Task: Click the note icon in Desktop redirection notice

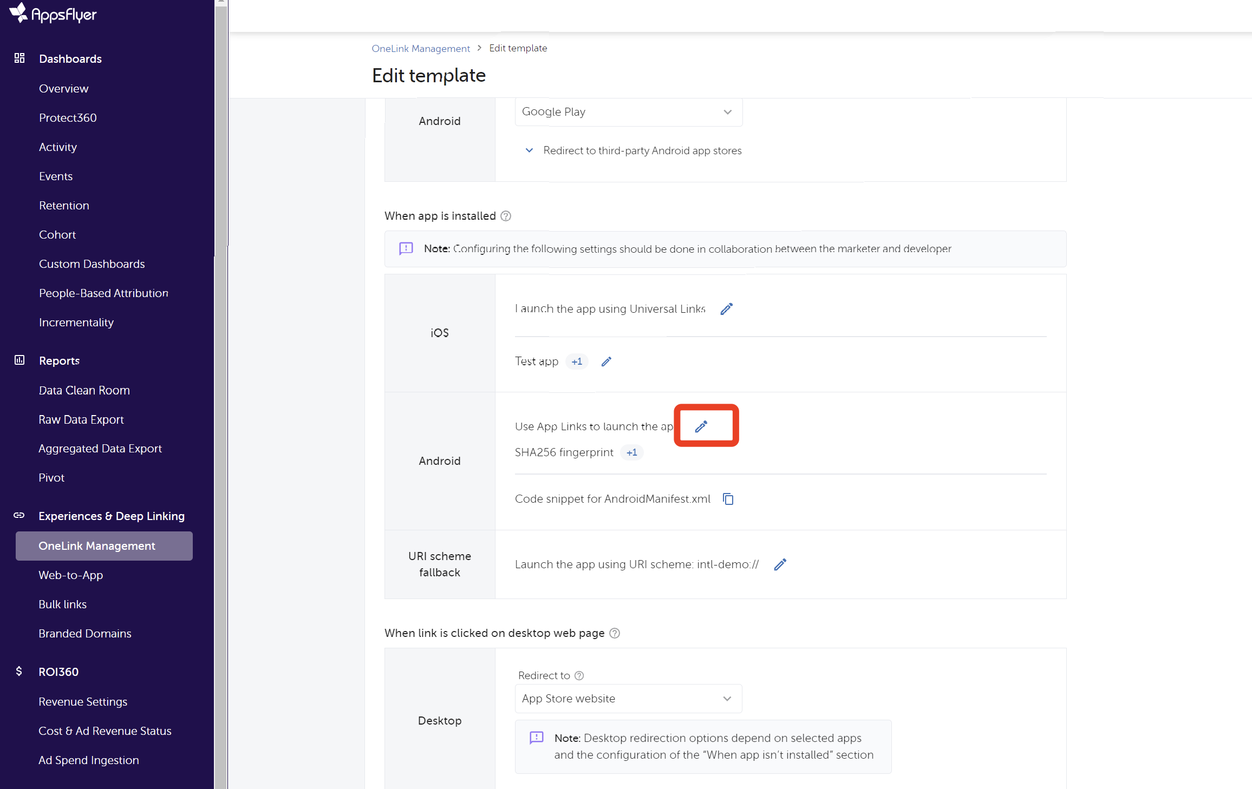Action: tap(536, 738)
